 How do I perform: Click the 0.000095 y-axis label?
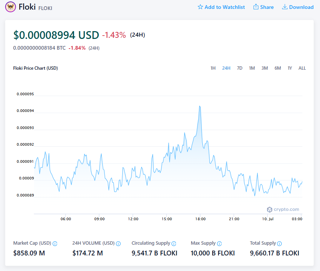(x=25, y=94)
